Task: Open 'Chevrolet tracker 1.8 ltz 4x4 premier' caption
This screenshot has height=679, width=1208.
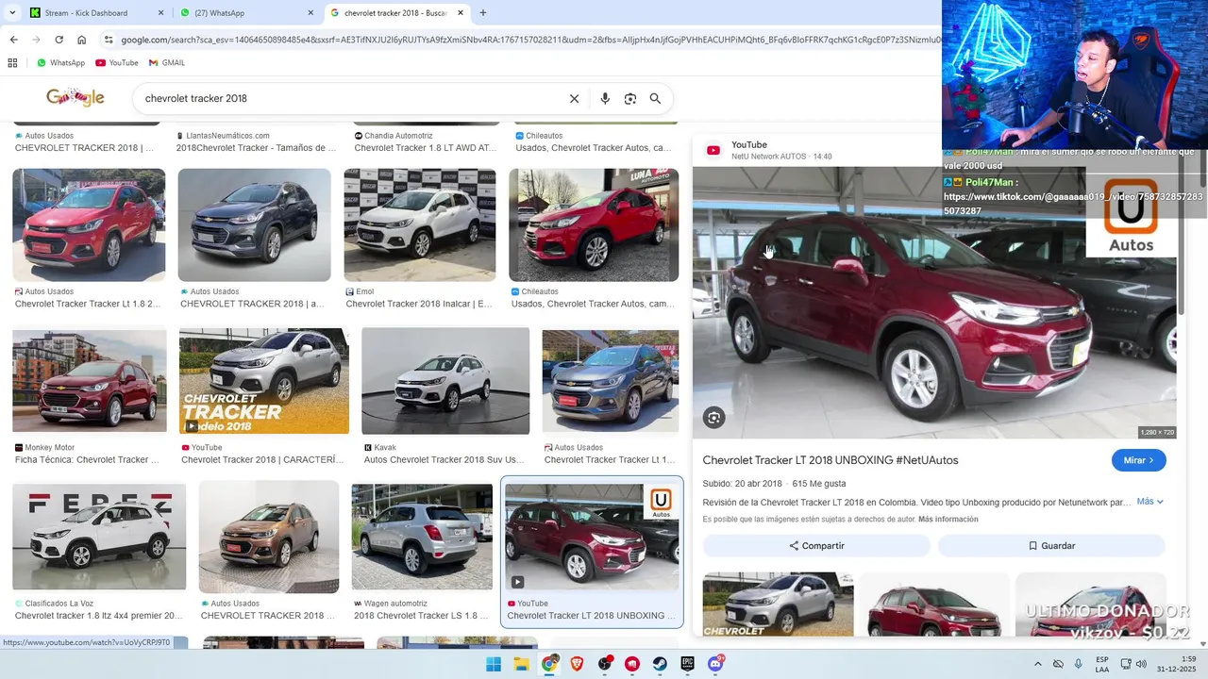Action: (99, 616)
